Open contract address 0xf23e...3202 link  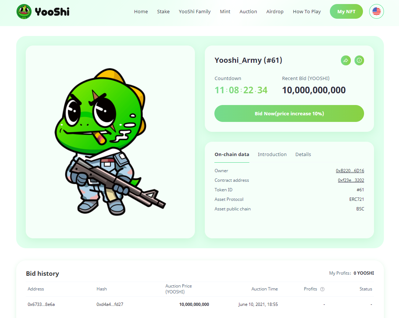pyautogui.click(x=351, y=180)
